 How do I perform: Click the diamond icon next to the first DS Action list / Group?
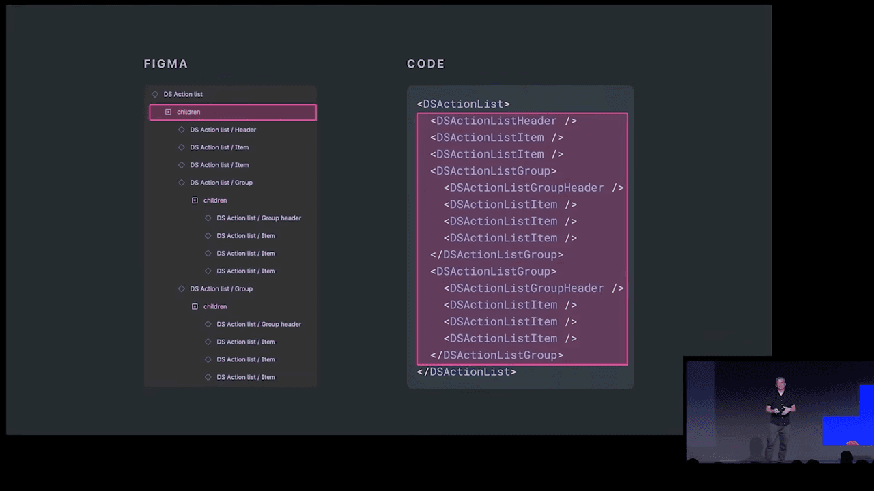click(x=181, y=183)
